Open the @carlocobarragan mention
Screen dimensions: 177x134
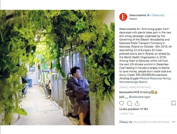click(x=140, y=97)
